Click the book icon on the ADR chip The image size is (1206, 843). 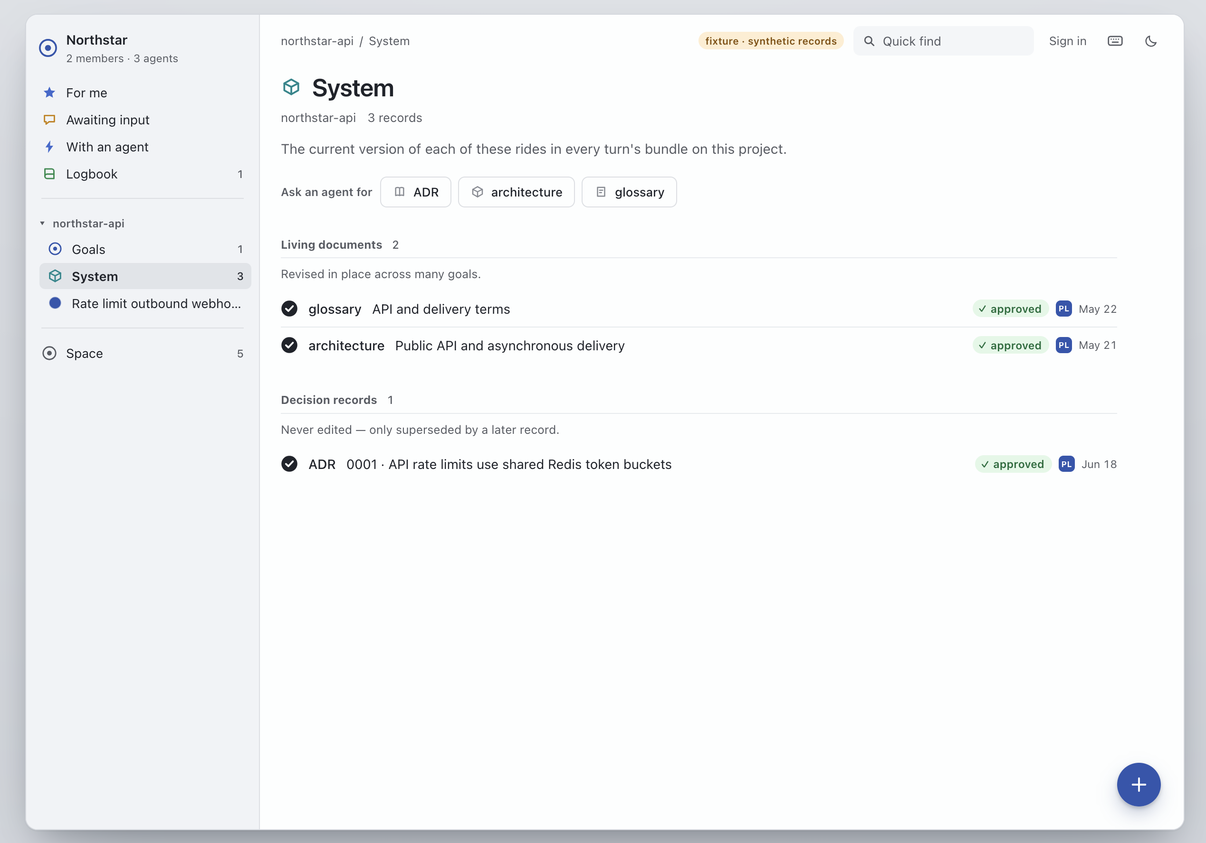pyautogui.click(x=400, y=192)
